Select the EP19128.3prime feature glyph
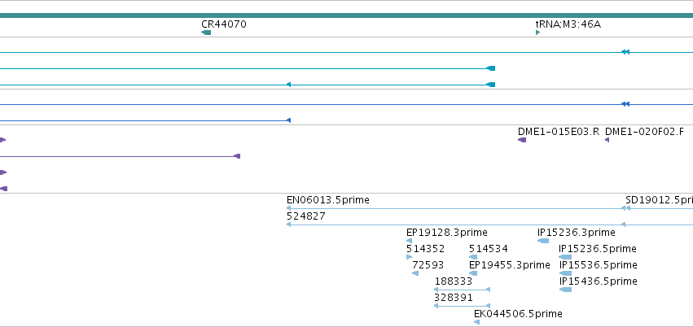The width and height of the screenshot is (693, 327). point(410,241)
